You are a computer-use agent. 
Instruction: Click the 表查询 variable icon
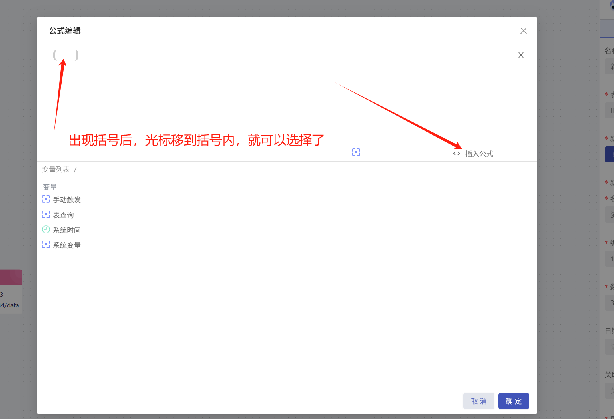coord(46,215)
